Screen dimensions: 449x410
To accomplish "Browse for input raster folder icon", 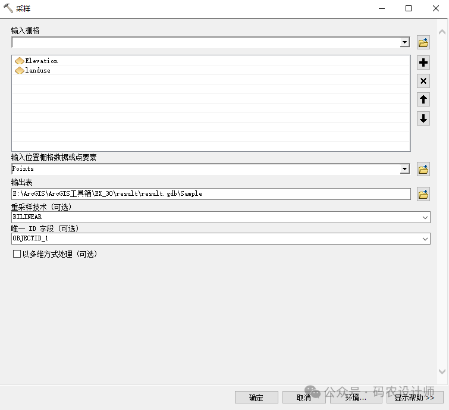I will click(x=423, y=43).
